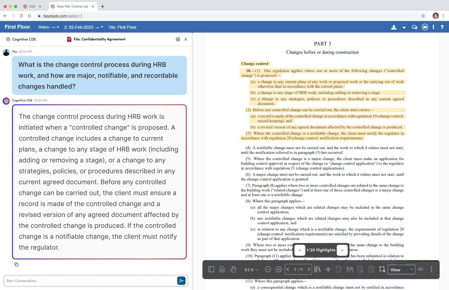Send the conversation message

coord(181,281)
